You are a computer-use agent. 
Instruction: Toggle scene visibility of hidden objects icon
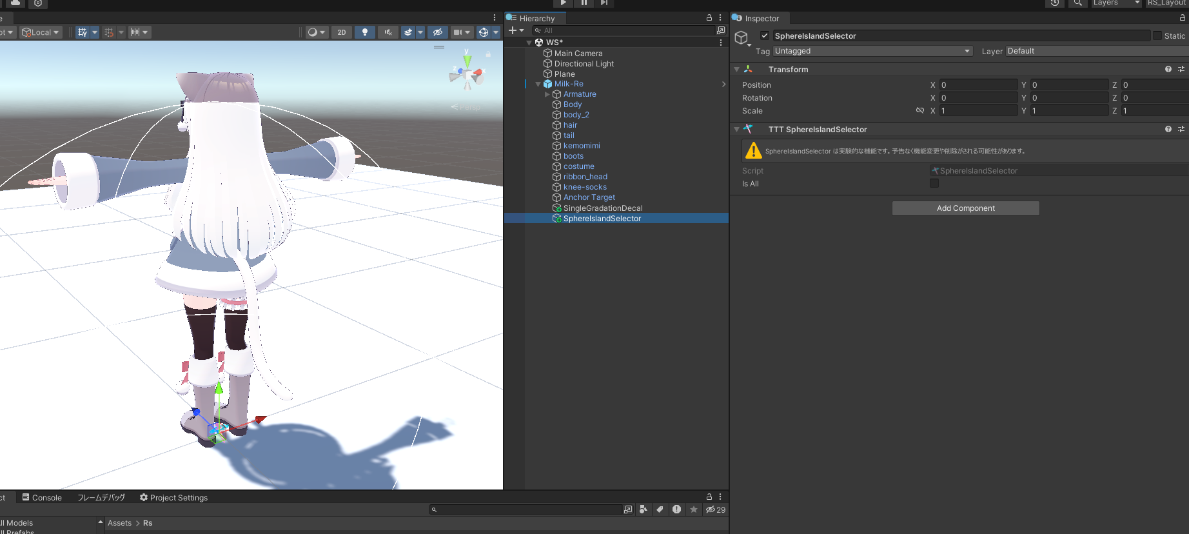coord(438,32)
